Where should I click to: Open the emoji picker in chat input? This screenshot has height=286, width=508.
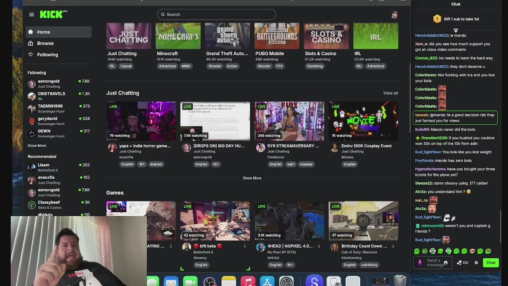(446, 263)
